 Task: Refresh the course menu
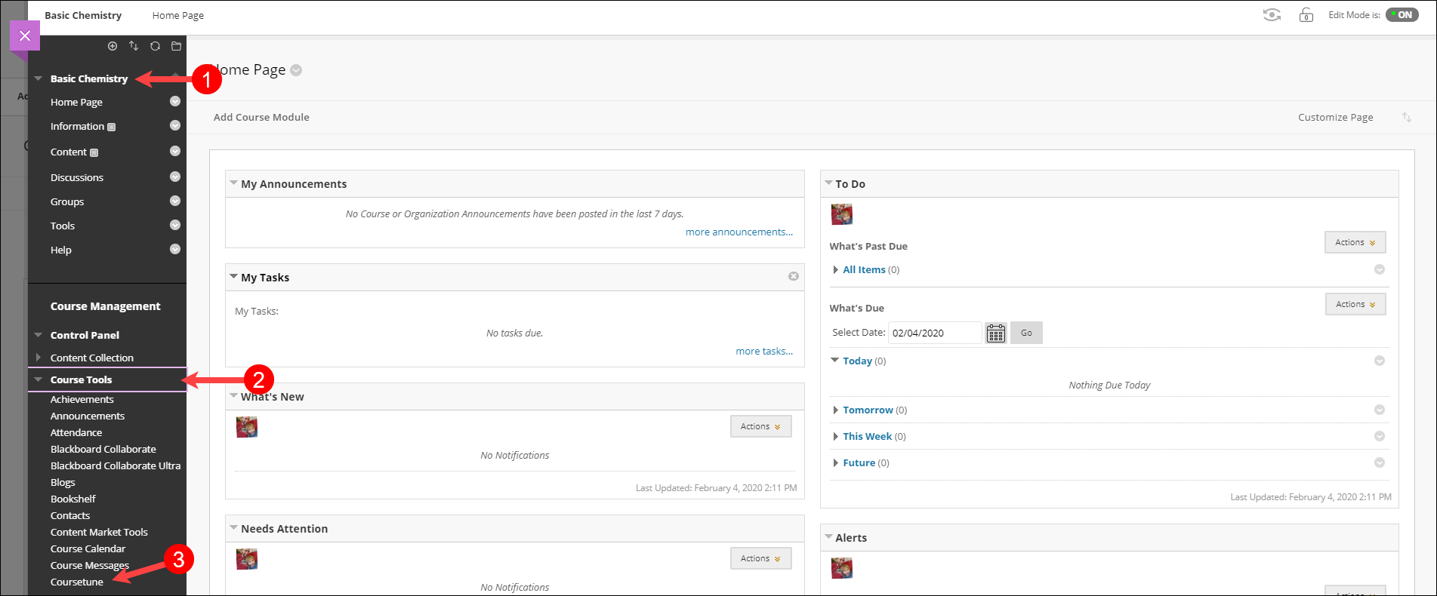tap(155, 46)
